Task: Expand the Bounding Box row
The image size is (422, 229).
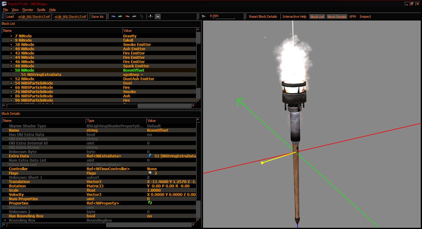Action: 5,220
